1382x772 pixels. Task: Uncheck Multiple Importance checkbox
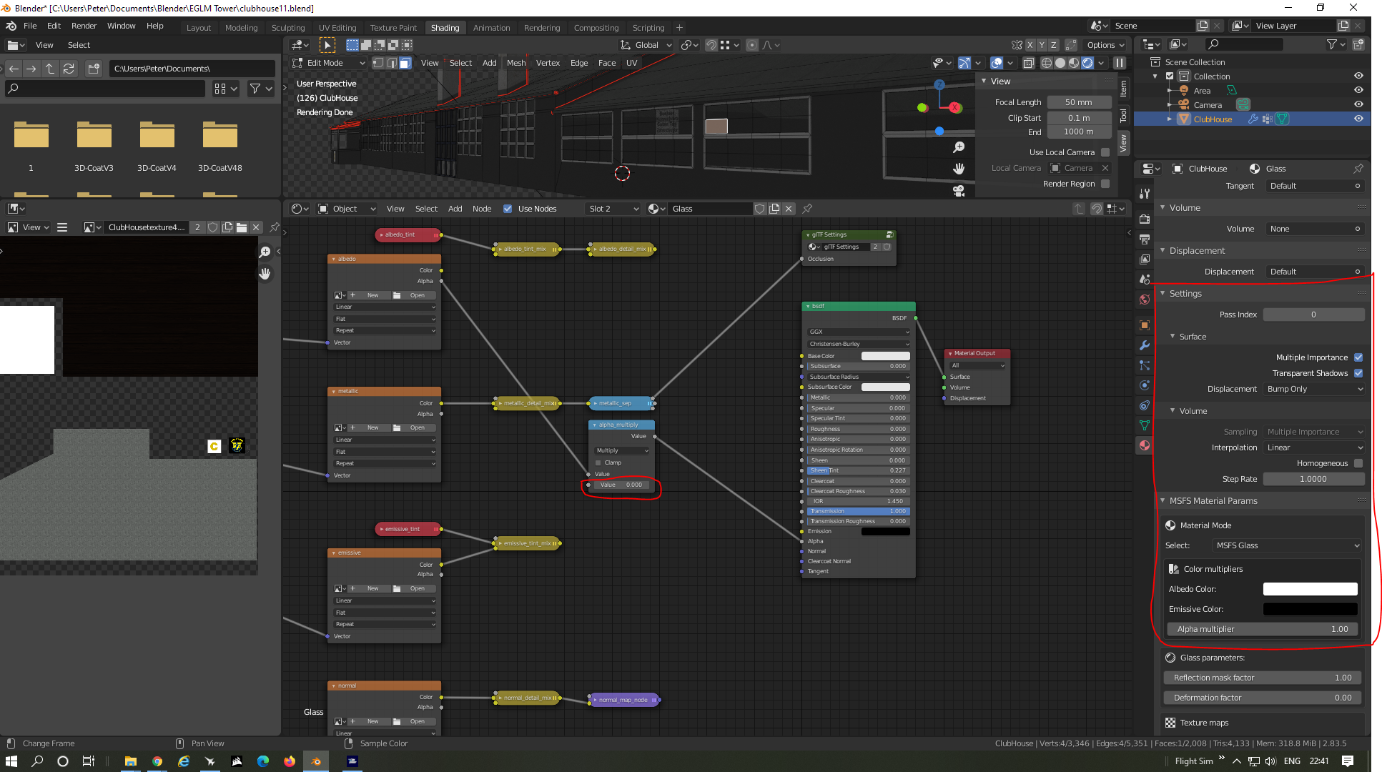click(1358, 357)
